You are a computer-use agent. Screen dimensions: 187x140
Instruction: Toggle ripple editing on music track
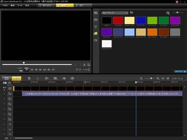[5, 134]
